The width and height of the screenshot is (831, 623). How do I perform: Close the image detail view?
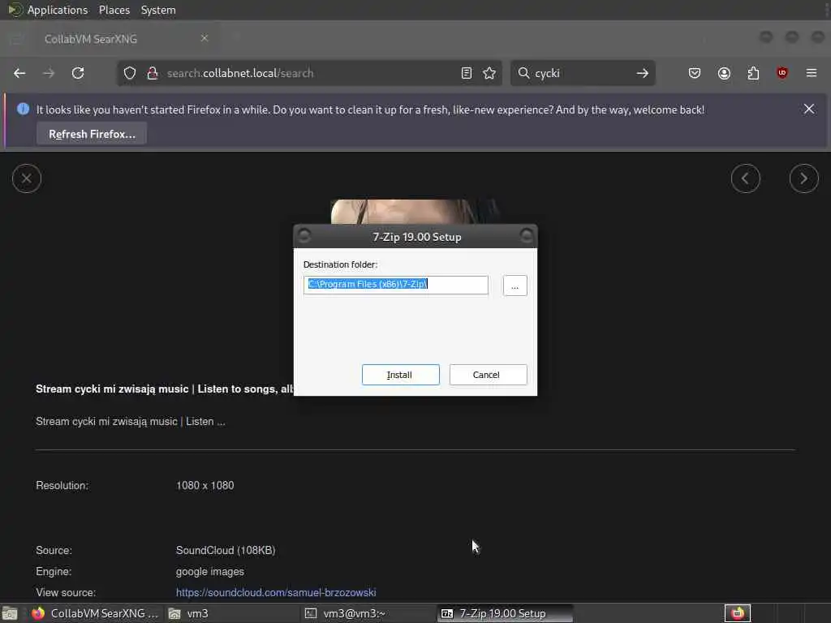(27, 178)
